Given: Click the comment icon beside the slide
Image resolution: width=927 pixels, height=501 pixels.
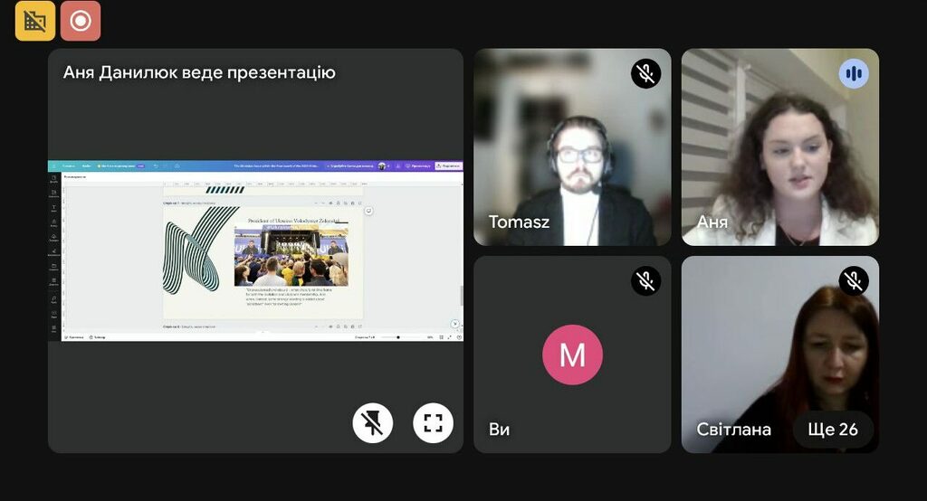Looking at the screenshot, I should pyautogui.click(x=368, y=211).
